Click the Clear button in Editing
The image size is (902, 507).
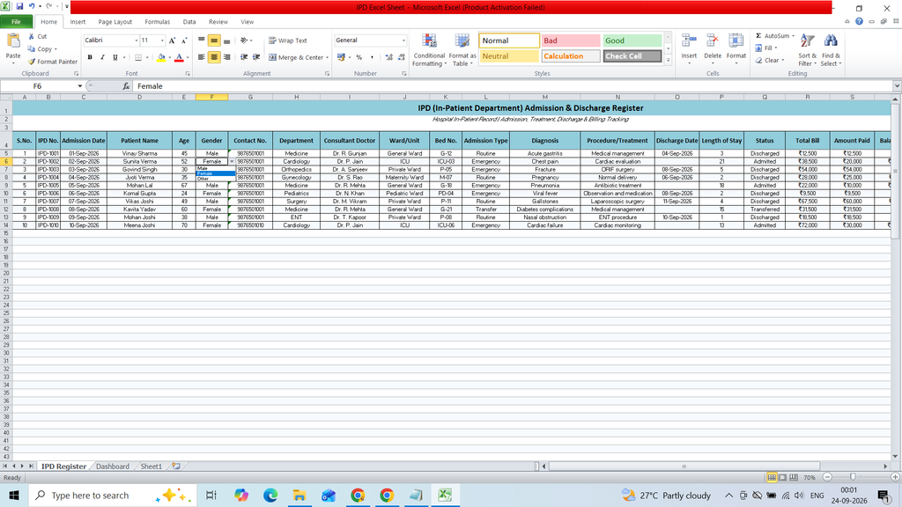(x=770, y=61)
